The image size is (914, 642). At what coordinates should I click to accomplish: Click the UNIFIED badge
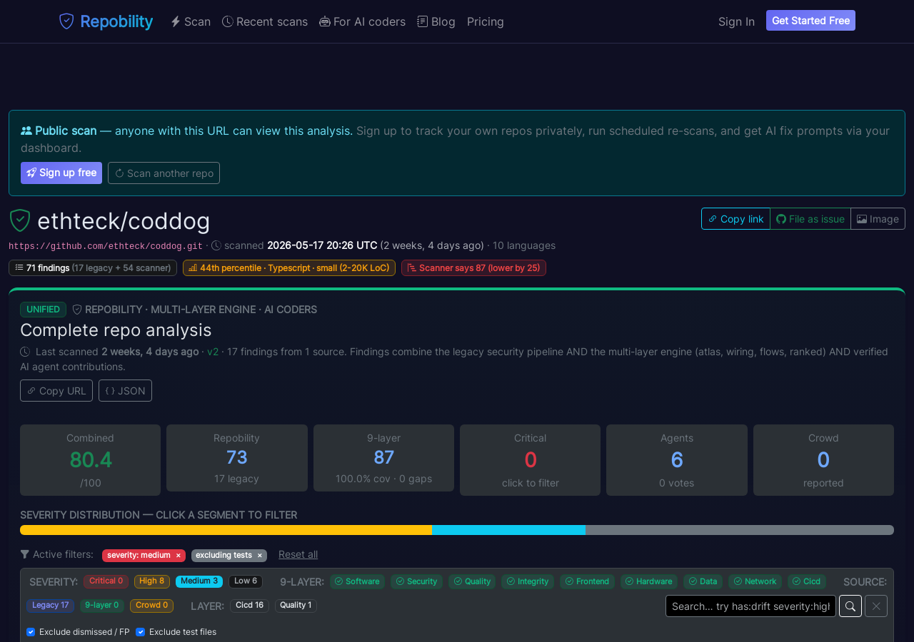[x=43, y=310]
